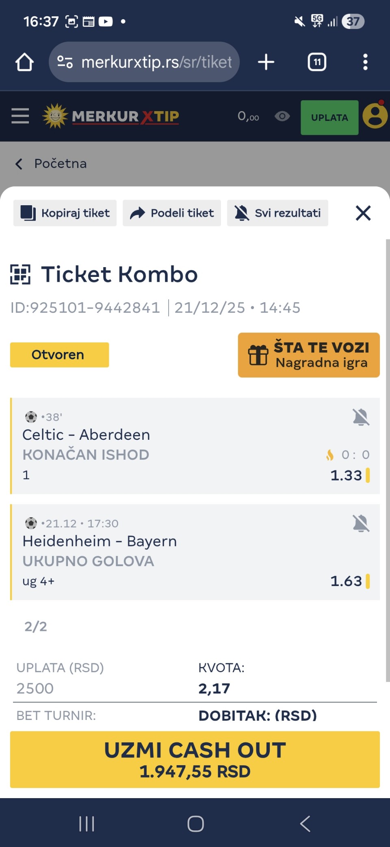Image resolution: width=390 pixels, height=847 pixels.
Task: Toggle notifications for Heidenheim - Bayern match
Action: point(361,524)
